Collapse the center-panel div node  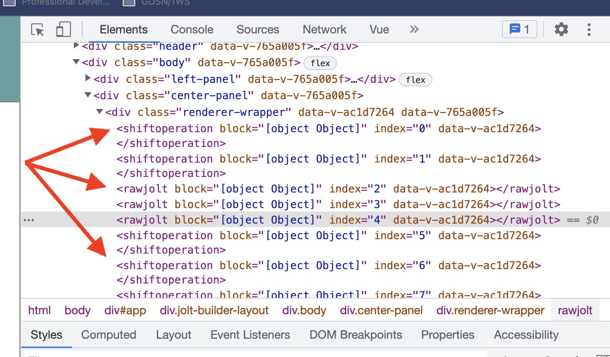tap(88, 95)
